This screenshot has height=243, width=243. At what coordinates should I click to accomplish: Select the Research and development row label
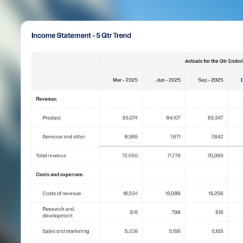58,212
